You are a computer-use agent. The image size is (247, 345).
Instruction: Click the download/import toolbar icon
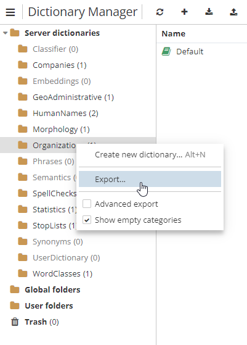pos(209,12)
